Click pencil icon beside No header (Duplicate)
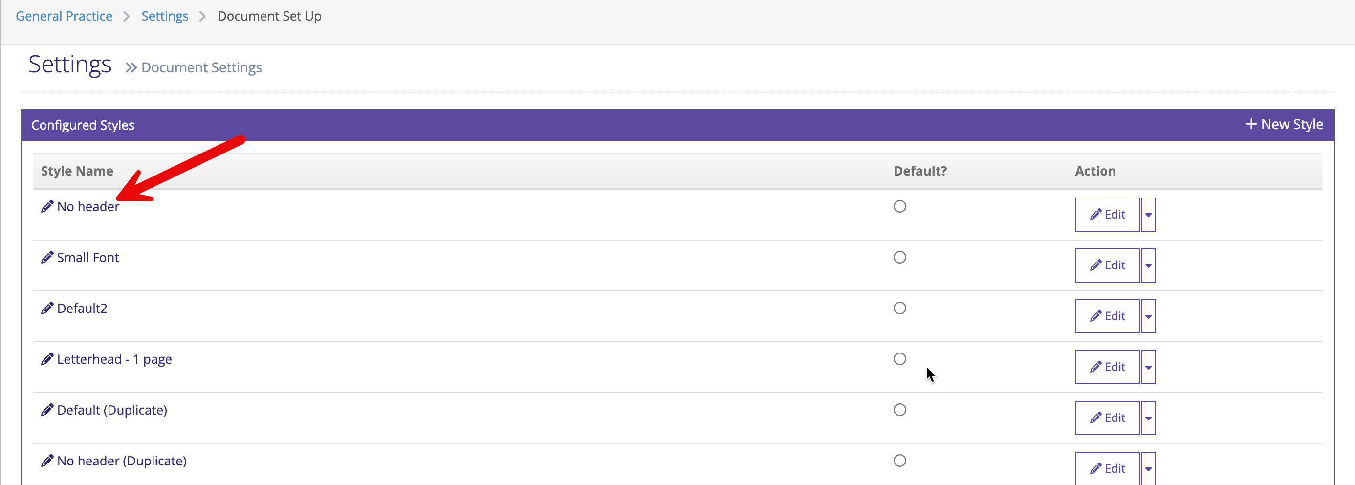 pos(47,461)
